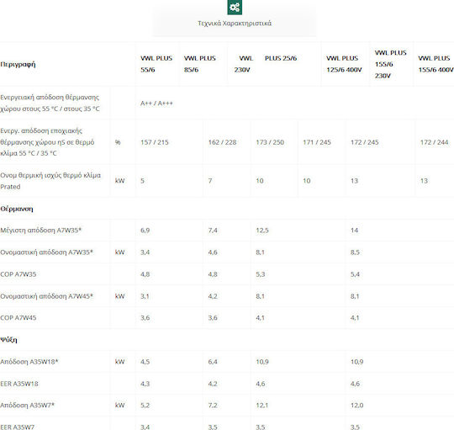Image resolution: width=454 pixels, height=430 pixels.
Task: Select the COP A7W45 row label
Action: coord(18,318)
